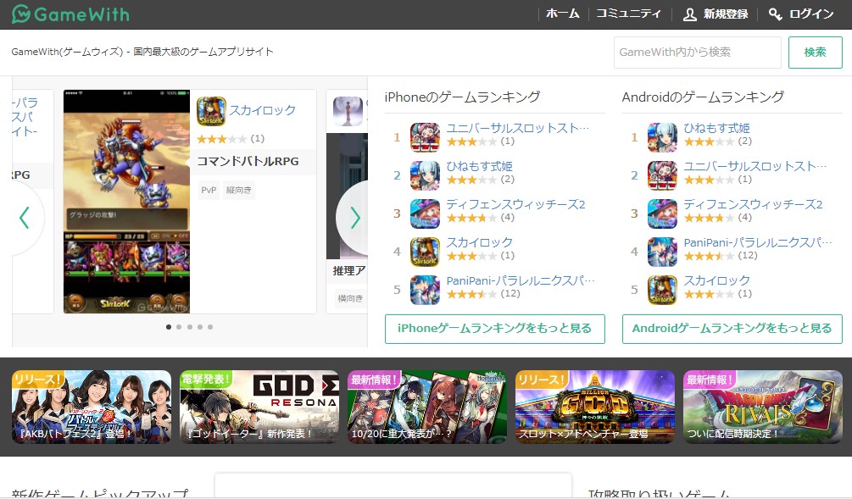Select the third carousel pagination dot

[x=190, y=327]
